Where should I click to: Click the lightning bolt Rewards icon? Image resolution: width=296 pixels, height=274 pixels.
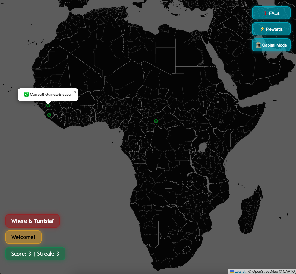pos(262,29)
